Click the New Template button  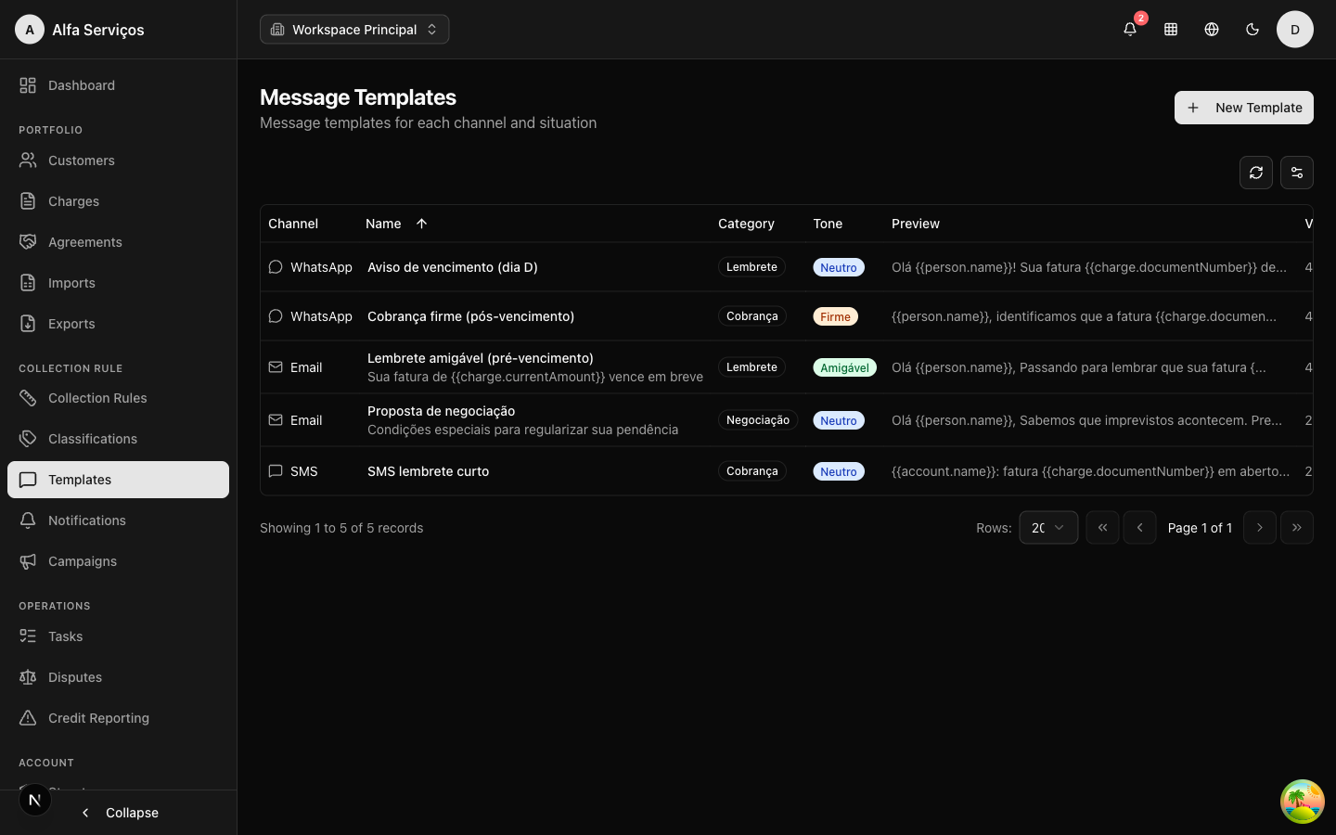point(1244,108)
